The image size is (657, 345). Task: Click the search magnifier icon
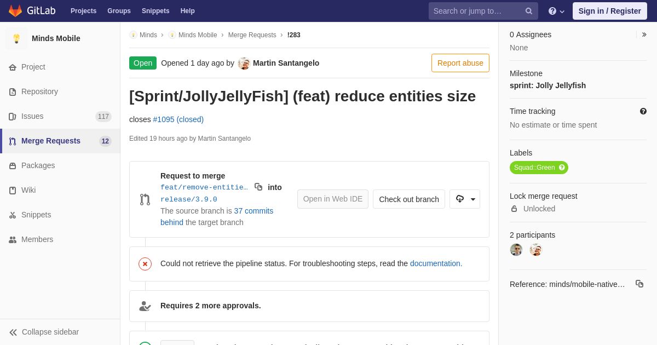pos(529,11)
